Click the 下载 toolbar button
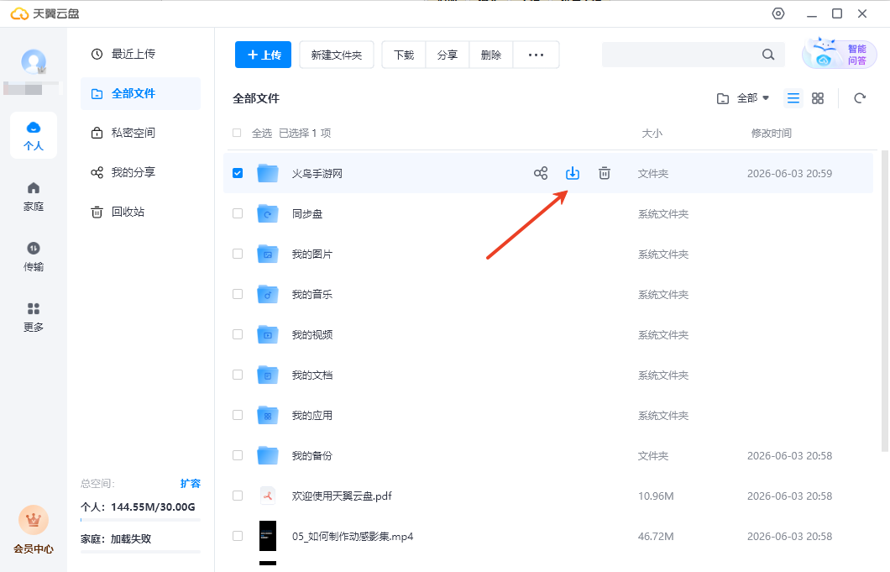890x572 pixels. 404,55
